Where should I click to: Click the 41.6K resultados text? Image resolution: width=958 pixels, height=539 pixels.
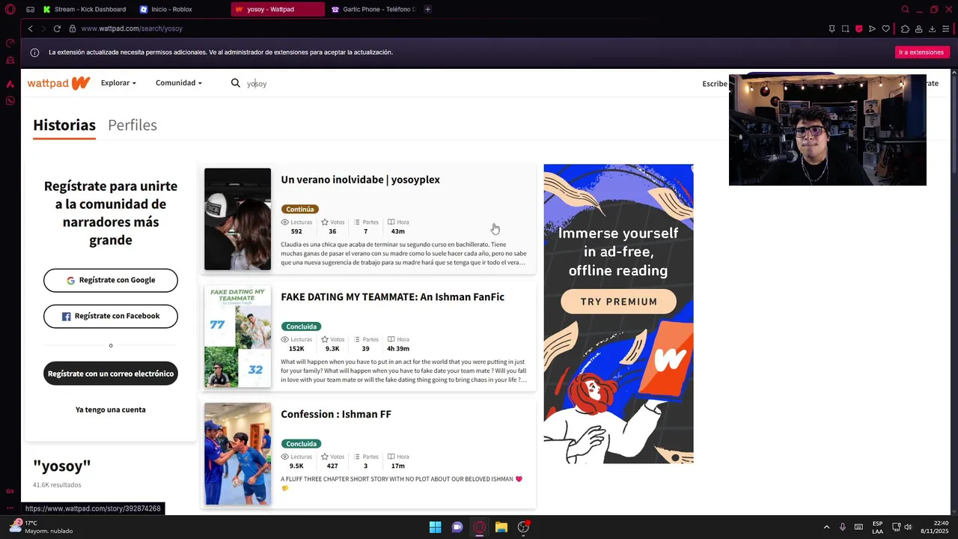pos(57,485)
